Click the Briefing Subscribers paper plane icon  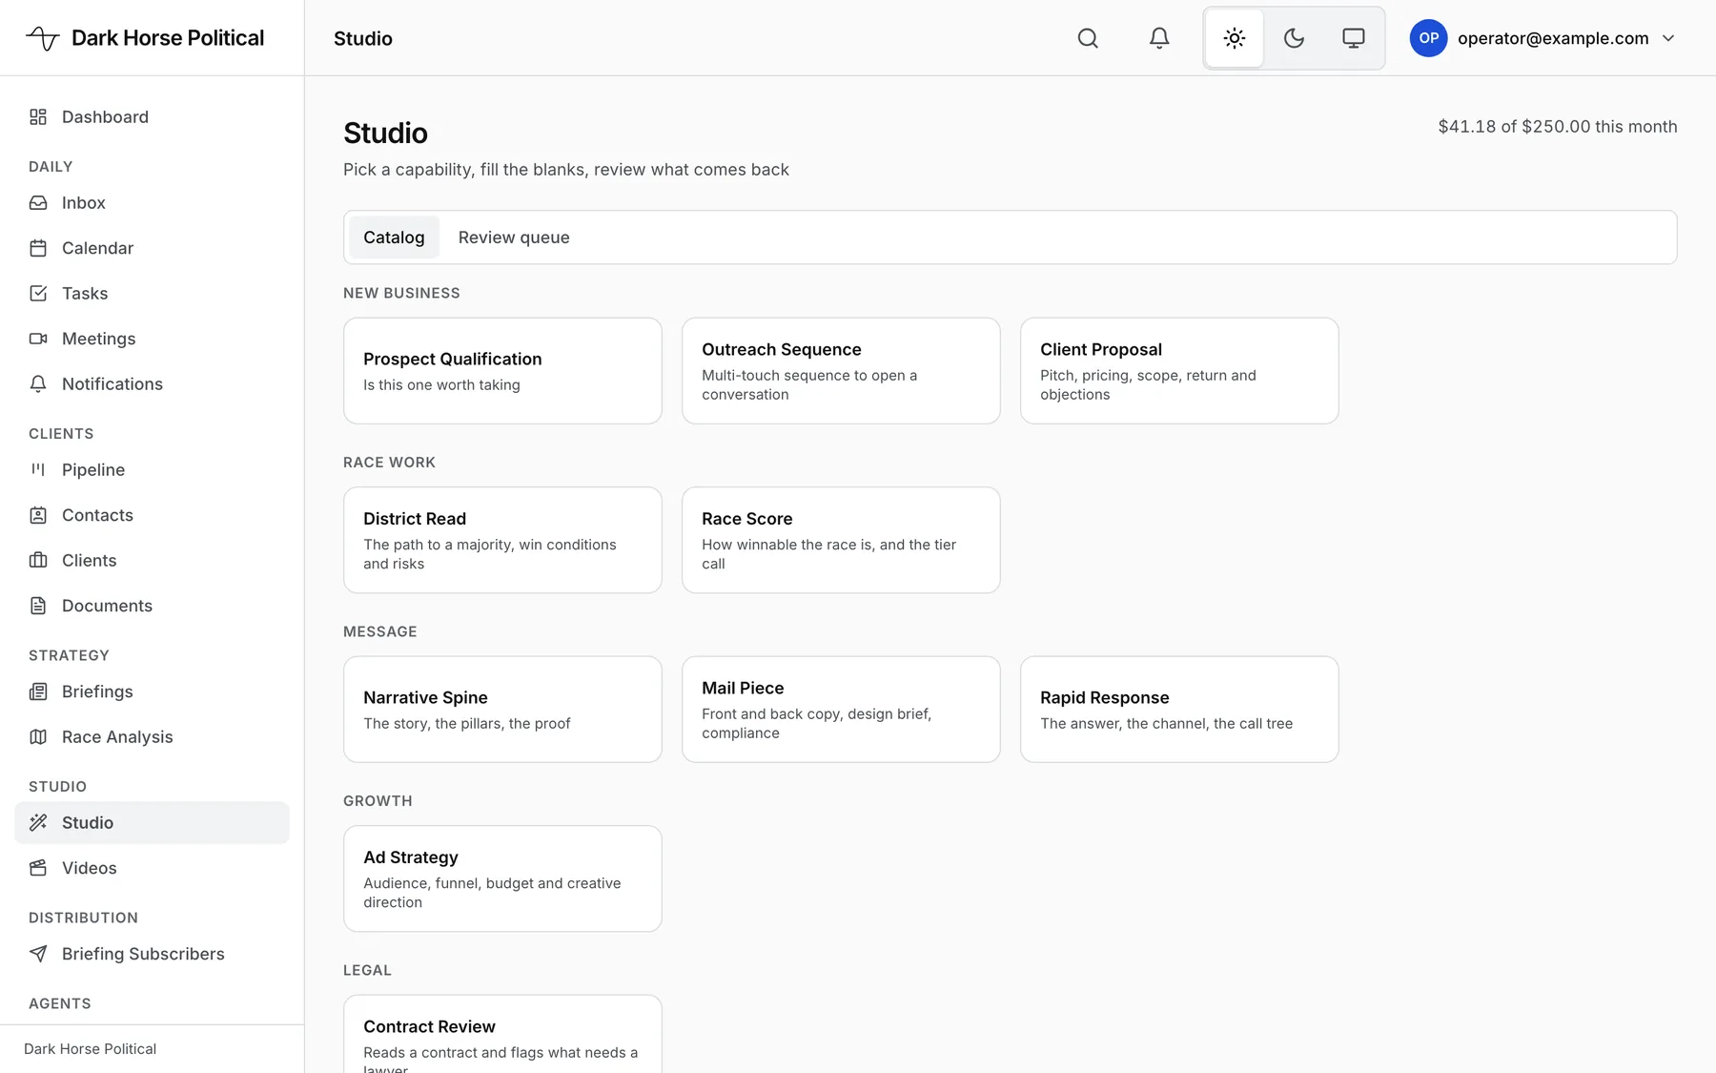pyautogui.click(x=38, y=954)
